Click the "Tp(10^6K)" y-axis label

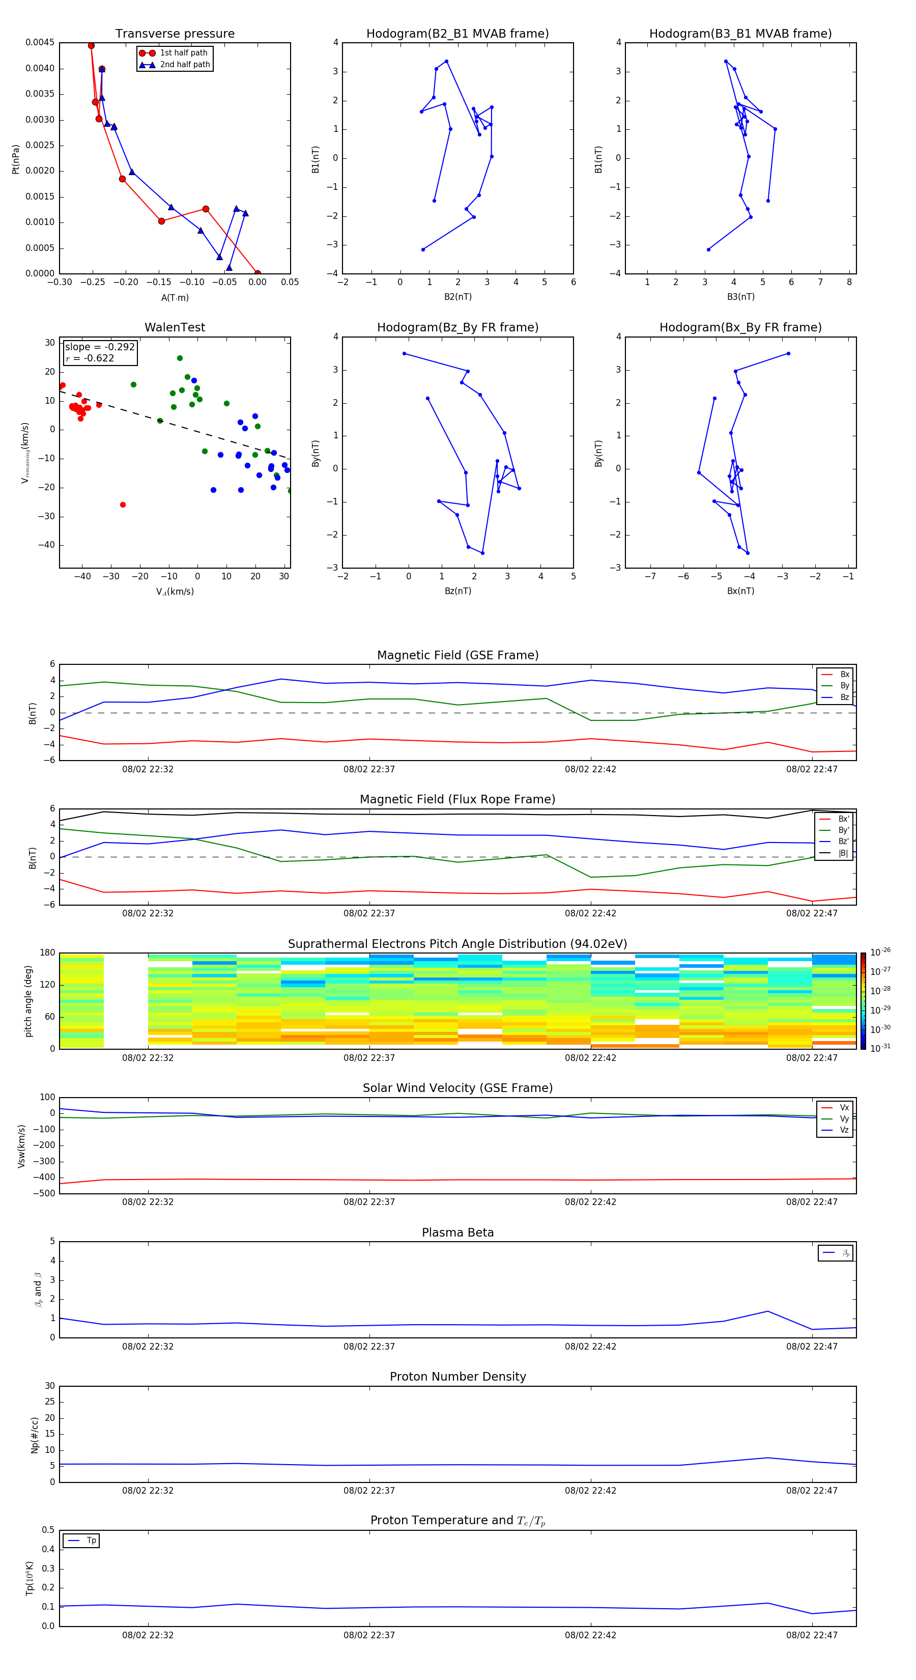[30, 1578]
